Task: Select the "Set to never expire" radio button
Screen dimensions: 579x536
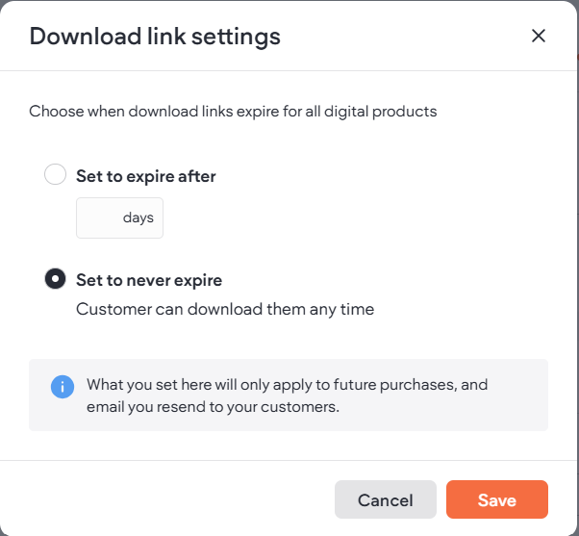Action: coord(56,280)
